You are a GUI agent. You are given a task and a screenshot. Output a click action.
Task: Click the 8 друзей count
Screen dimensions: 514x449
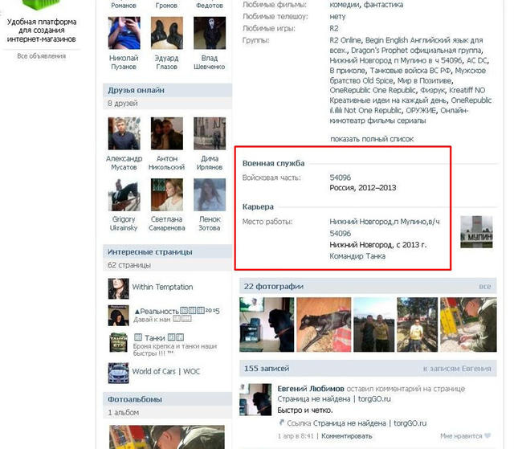pos(123,104)
